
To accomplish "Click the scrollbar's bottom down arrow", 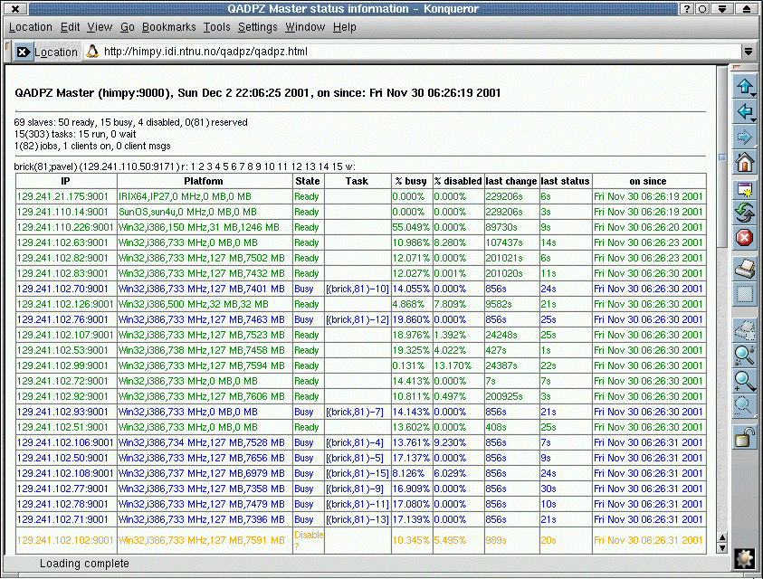I will point(720,547).
